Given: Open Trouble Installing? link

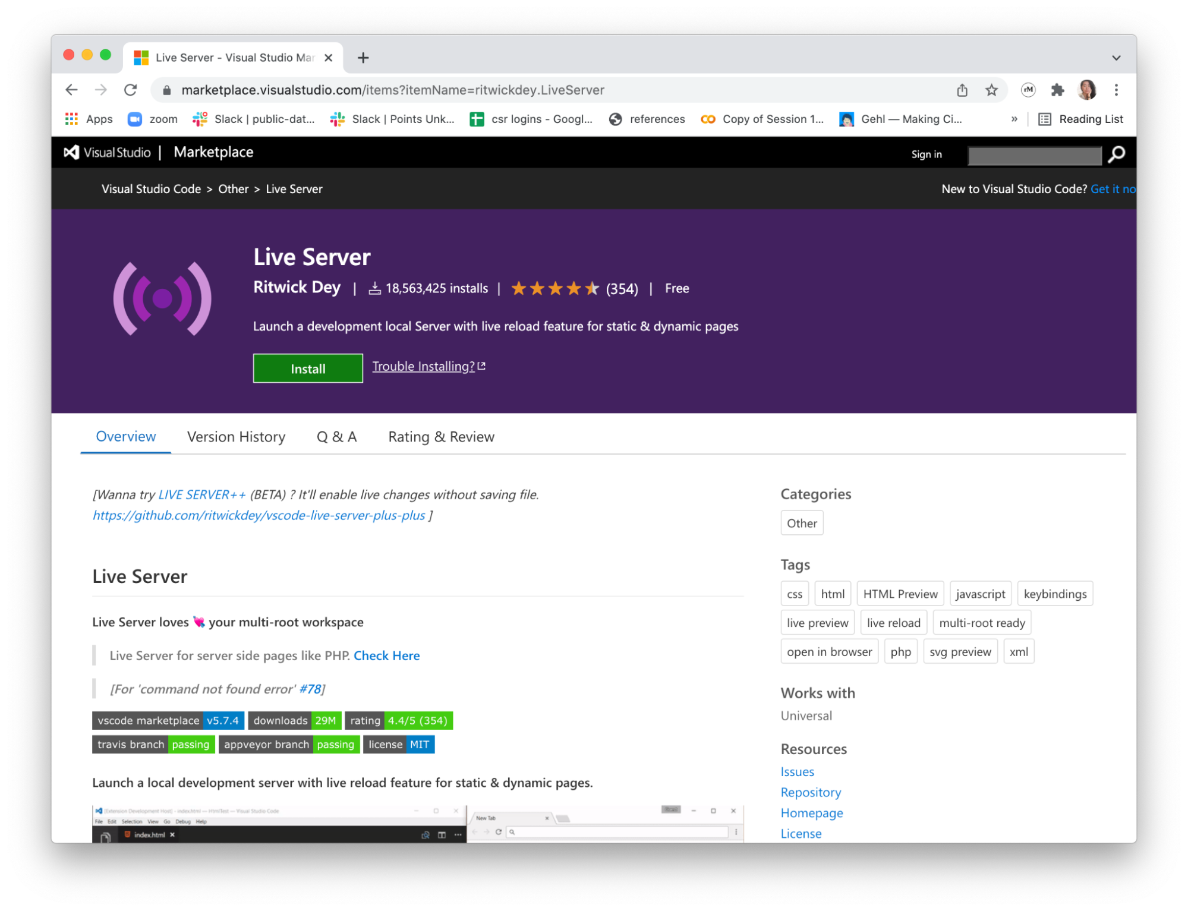Looking at the screenshot, I should pos(428,366).
